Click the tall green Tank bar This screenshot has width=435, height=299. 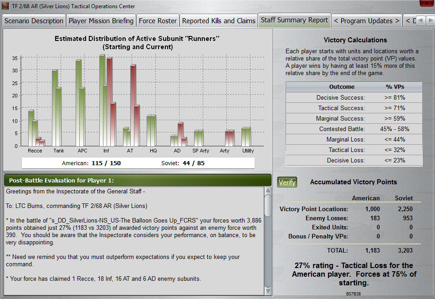coord(55,108)
